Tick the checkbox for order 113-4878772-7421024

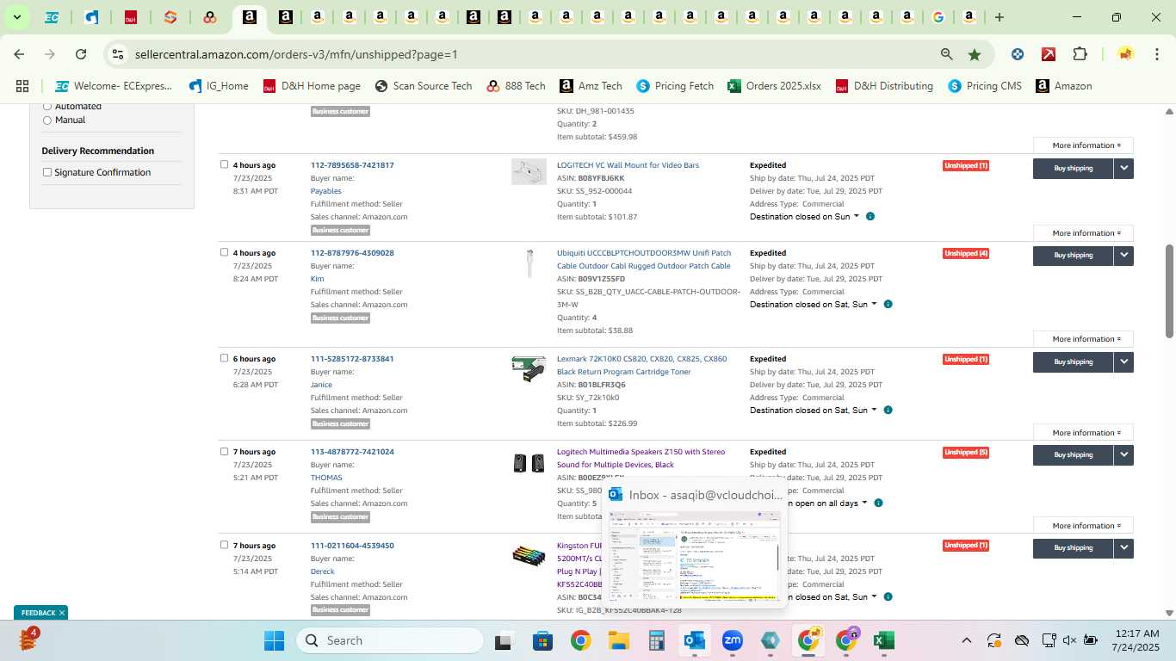(x=224, y=451)
